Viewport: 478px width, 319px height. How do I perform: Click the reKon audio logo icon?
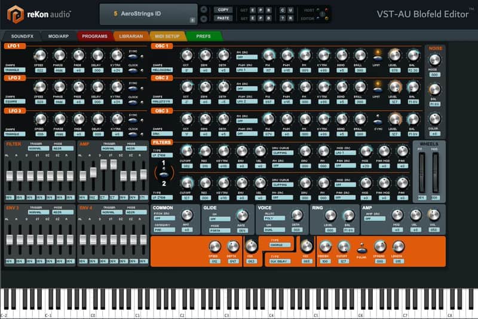(16, 14)
